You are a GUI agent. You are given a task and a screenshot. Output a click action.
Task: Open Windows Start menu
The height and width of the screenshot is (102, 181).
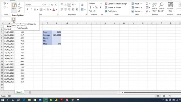click(3, 100)
